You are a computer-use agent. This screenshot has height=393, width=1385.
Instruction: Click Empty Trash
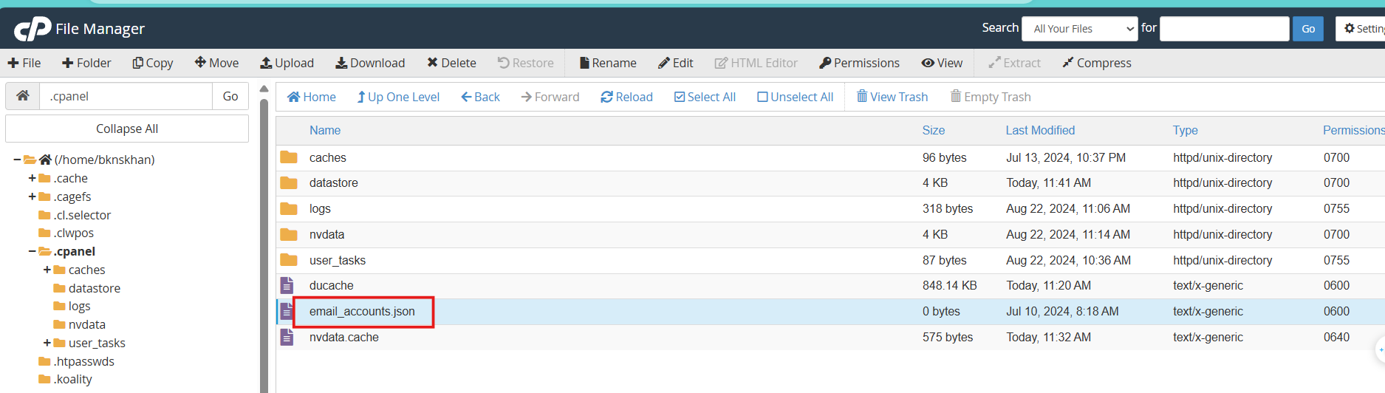[990, 97]
